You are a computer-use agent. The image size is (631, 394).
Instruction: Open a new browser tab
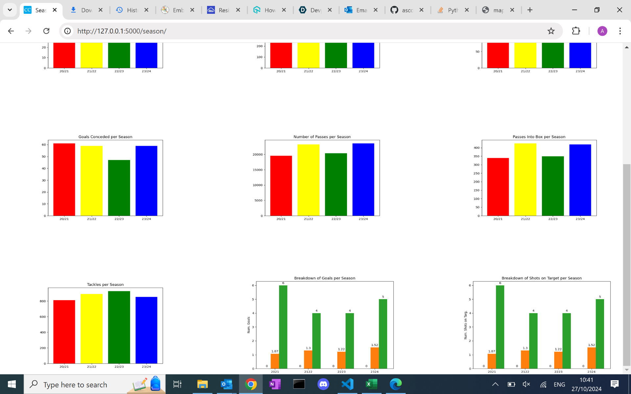[x=530, y=10]
